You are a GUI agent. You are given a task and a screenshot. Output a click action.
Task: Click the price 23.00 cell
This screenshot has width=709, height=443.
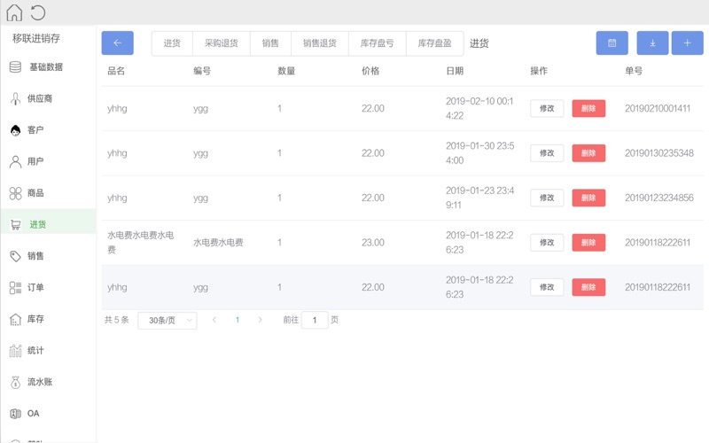pos(373,243)
